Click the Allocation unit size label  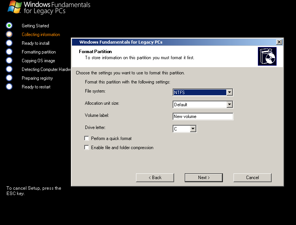(x=102, y=103)
